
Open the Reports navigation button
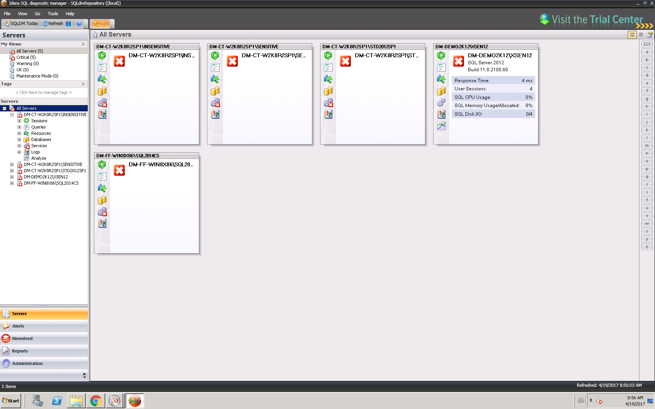click(44, 351)
